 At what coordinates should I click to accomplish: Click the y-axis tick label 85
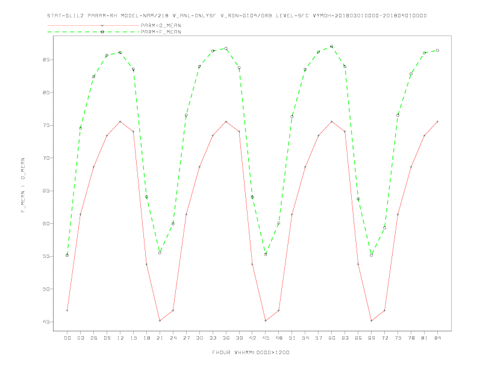[46, 60]
